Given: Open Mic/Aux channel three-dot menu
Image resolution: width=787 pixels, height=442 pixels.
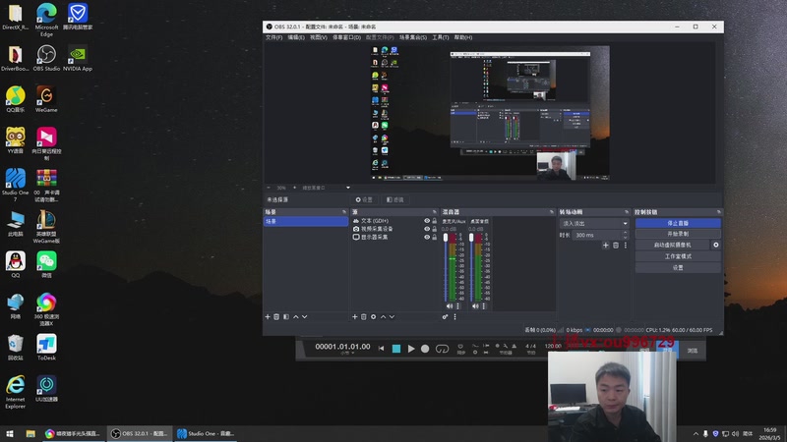Looking at the screenshot, I should 457,306.
